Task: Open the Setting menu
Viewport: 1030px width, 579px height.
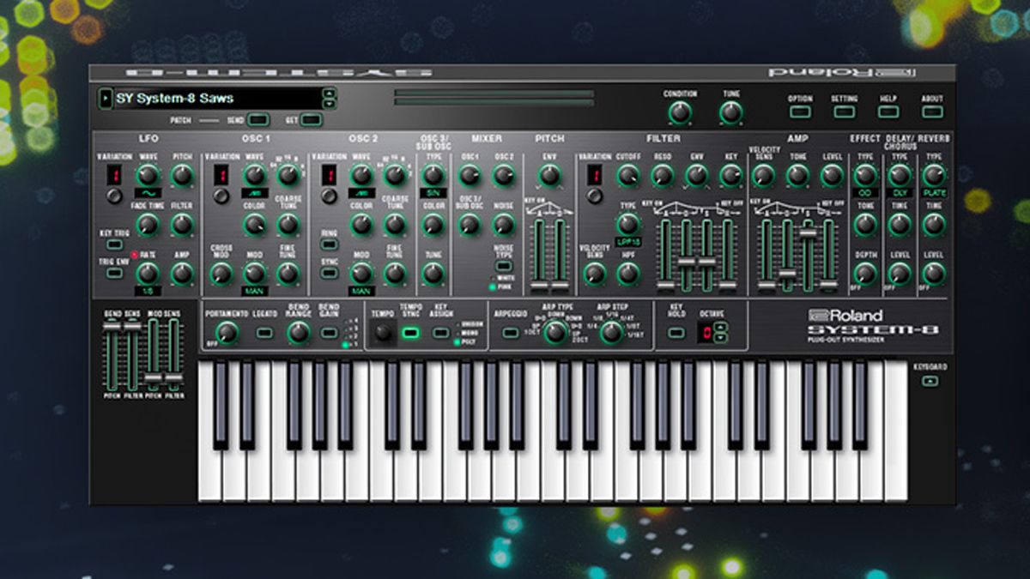Action: pos(842,113)
